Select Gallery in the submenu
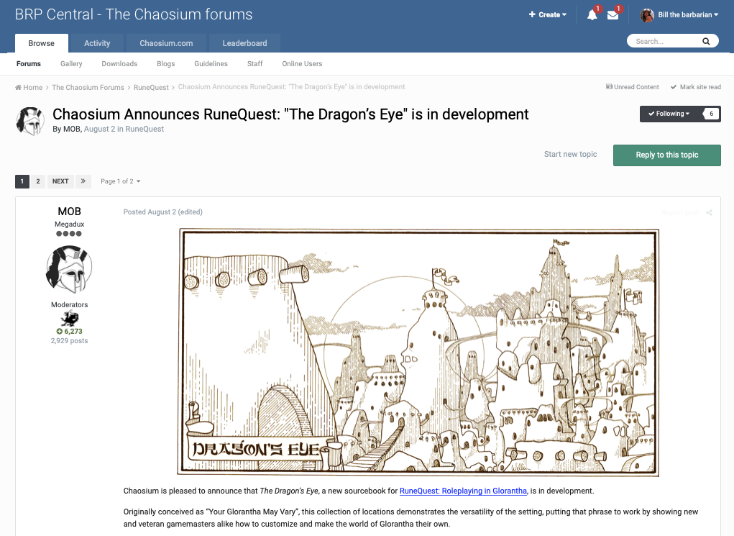This screenshot has height=536, width=734. tap(71, 64)
